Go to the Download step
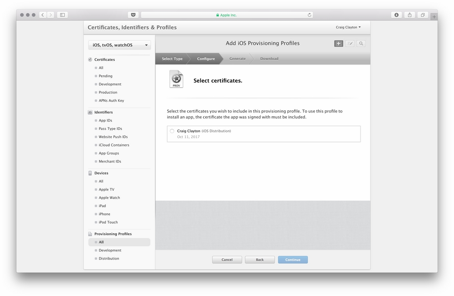 tap(269, 59)
